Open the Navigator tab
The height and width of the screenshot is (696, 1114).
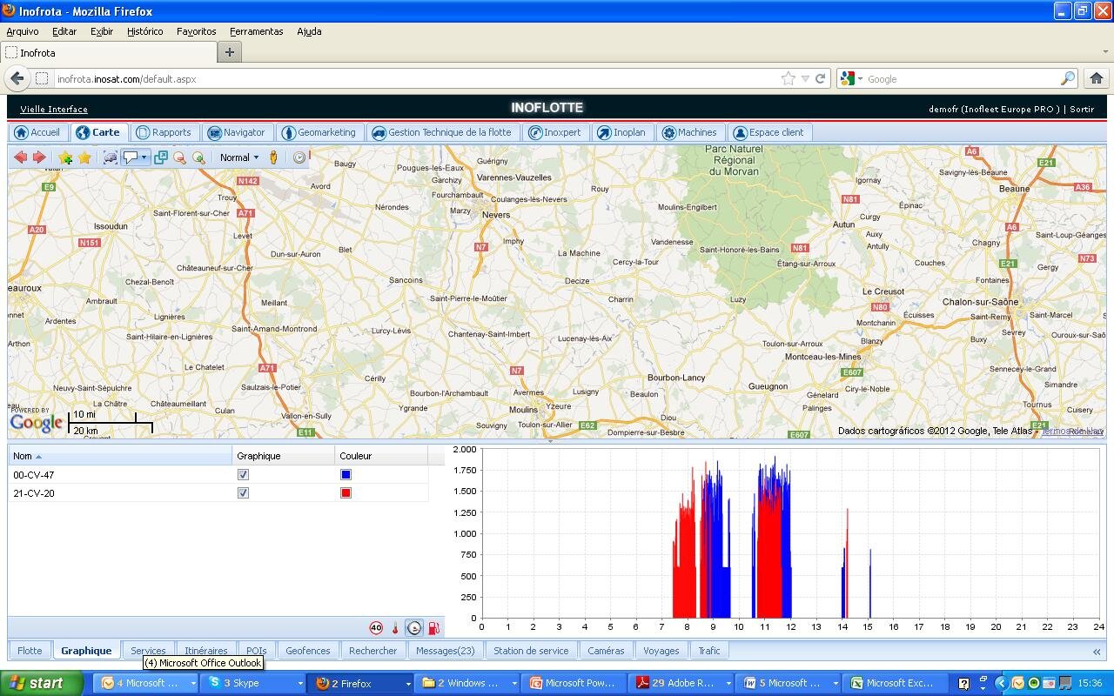pos(237,132)
